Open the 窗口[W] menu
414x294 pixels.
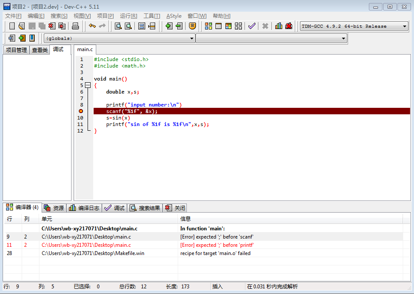click(197, 16)
